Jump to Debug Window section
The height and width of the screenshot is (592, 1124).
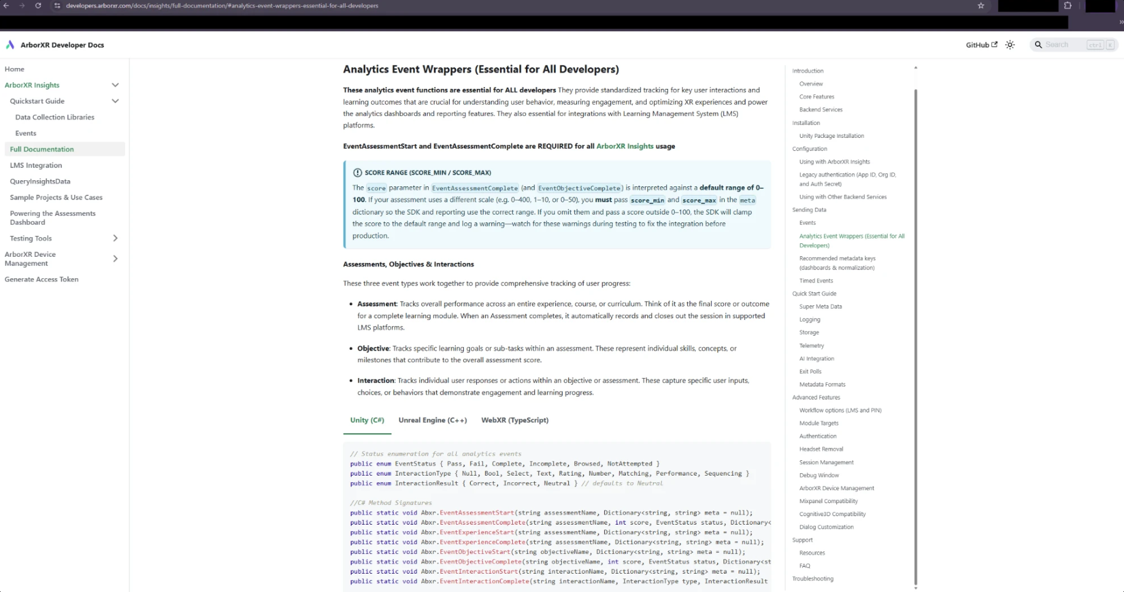pos(819,476)
